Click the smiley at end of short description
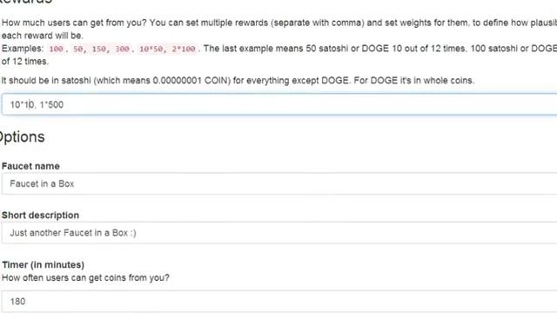 pos(133,233)
